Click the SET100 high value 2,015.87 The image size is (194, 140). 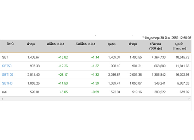pyautogui.click(x=114, y=75)
